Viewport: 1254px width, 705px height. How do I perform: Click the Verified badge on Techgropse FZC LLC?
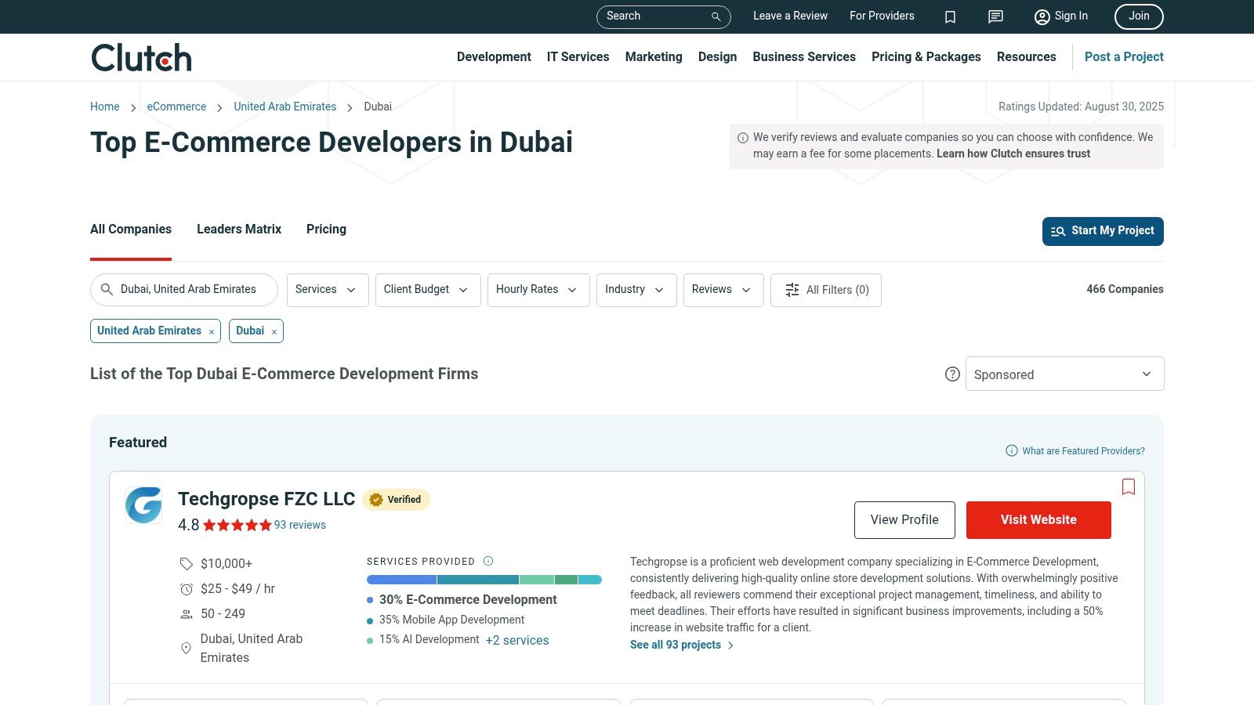coord(396,499)
